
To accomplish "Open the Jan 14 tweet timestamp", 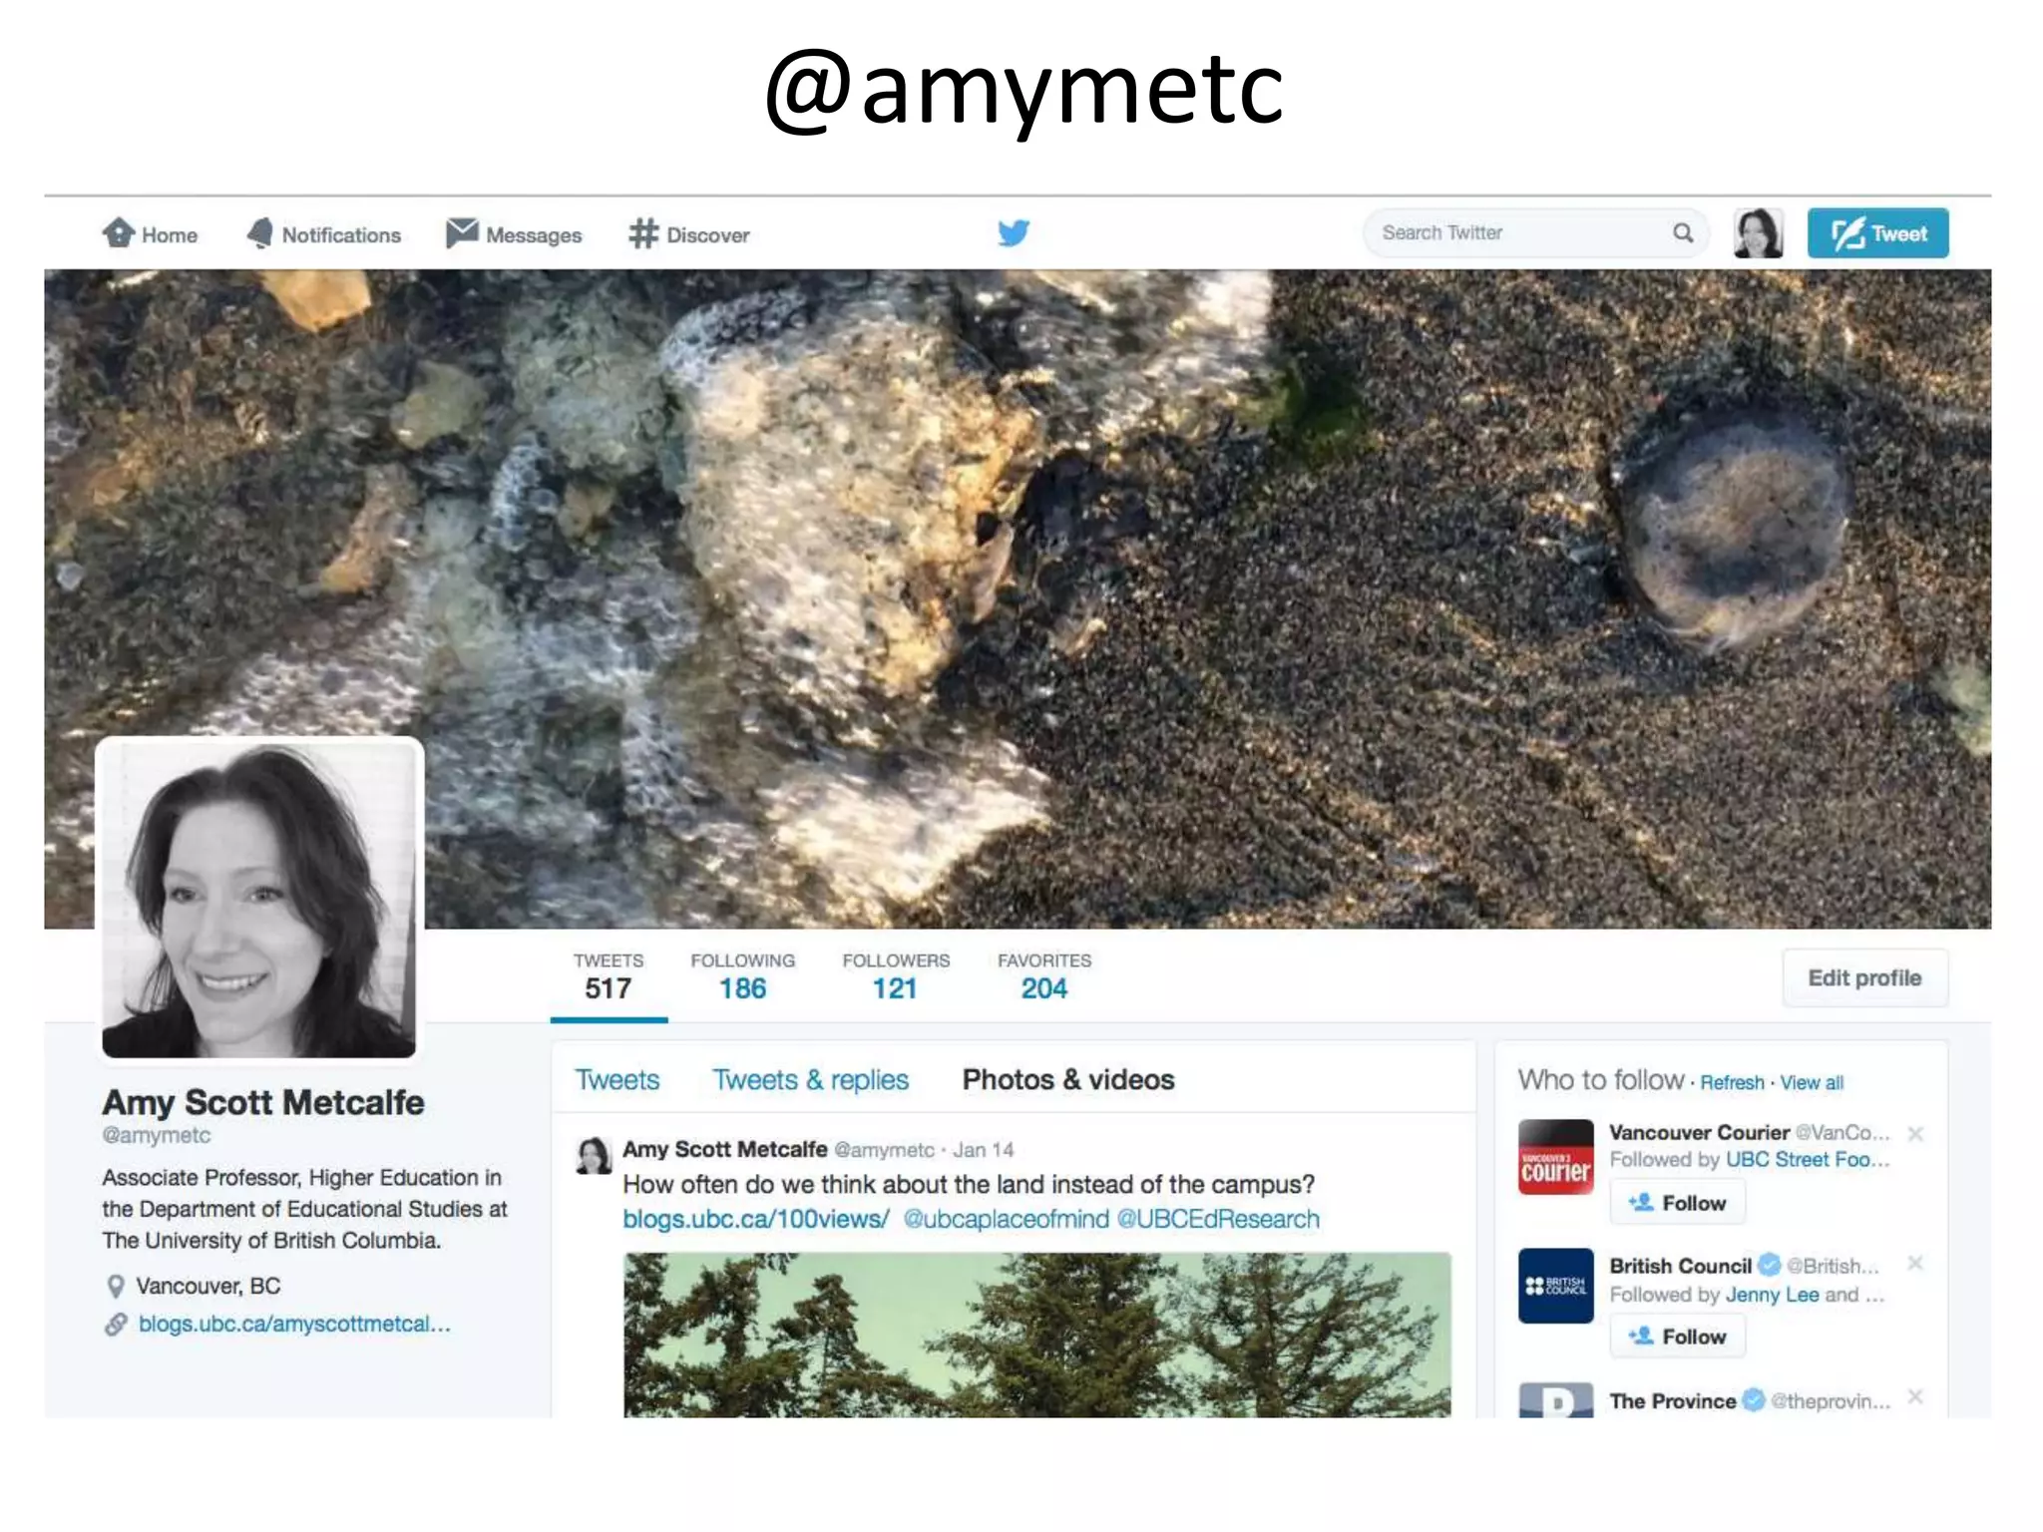I will pos(984,1150).
